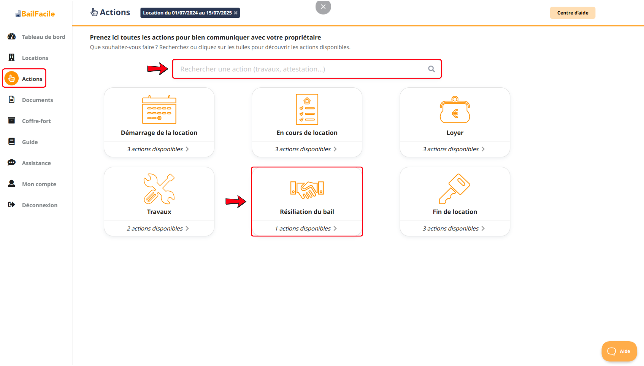644x366 pixels.
Task: Click the Loyer euro purse icon
Action: click(x=455, y=110)
